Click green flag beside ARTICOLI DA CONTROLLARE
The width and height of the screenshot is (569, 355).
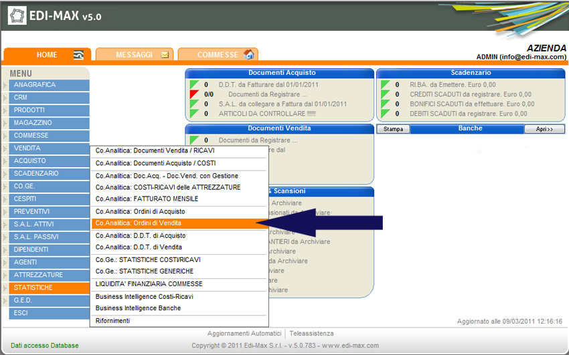195,114
